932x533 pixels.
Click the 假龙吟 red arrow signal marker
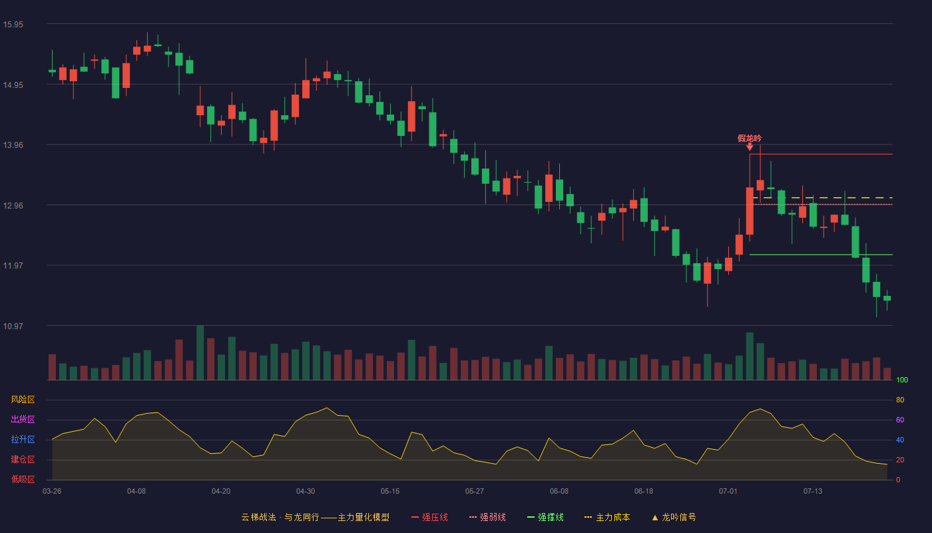click(750, 147)
